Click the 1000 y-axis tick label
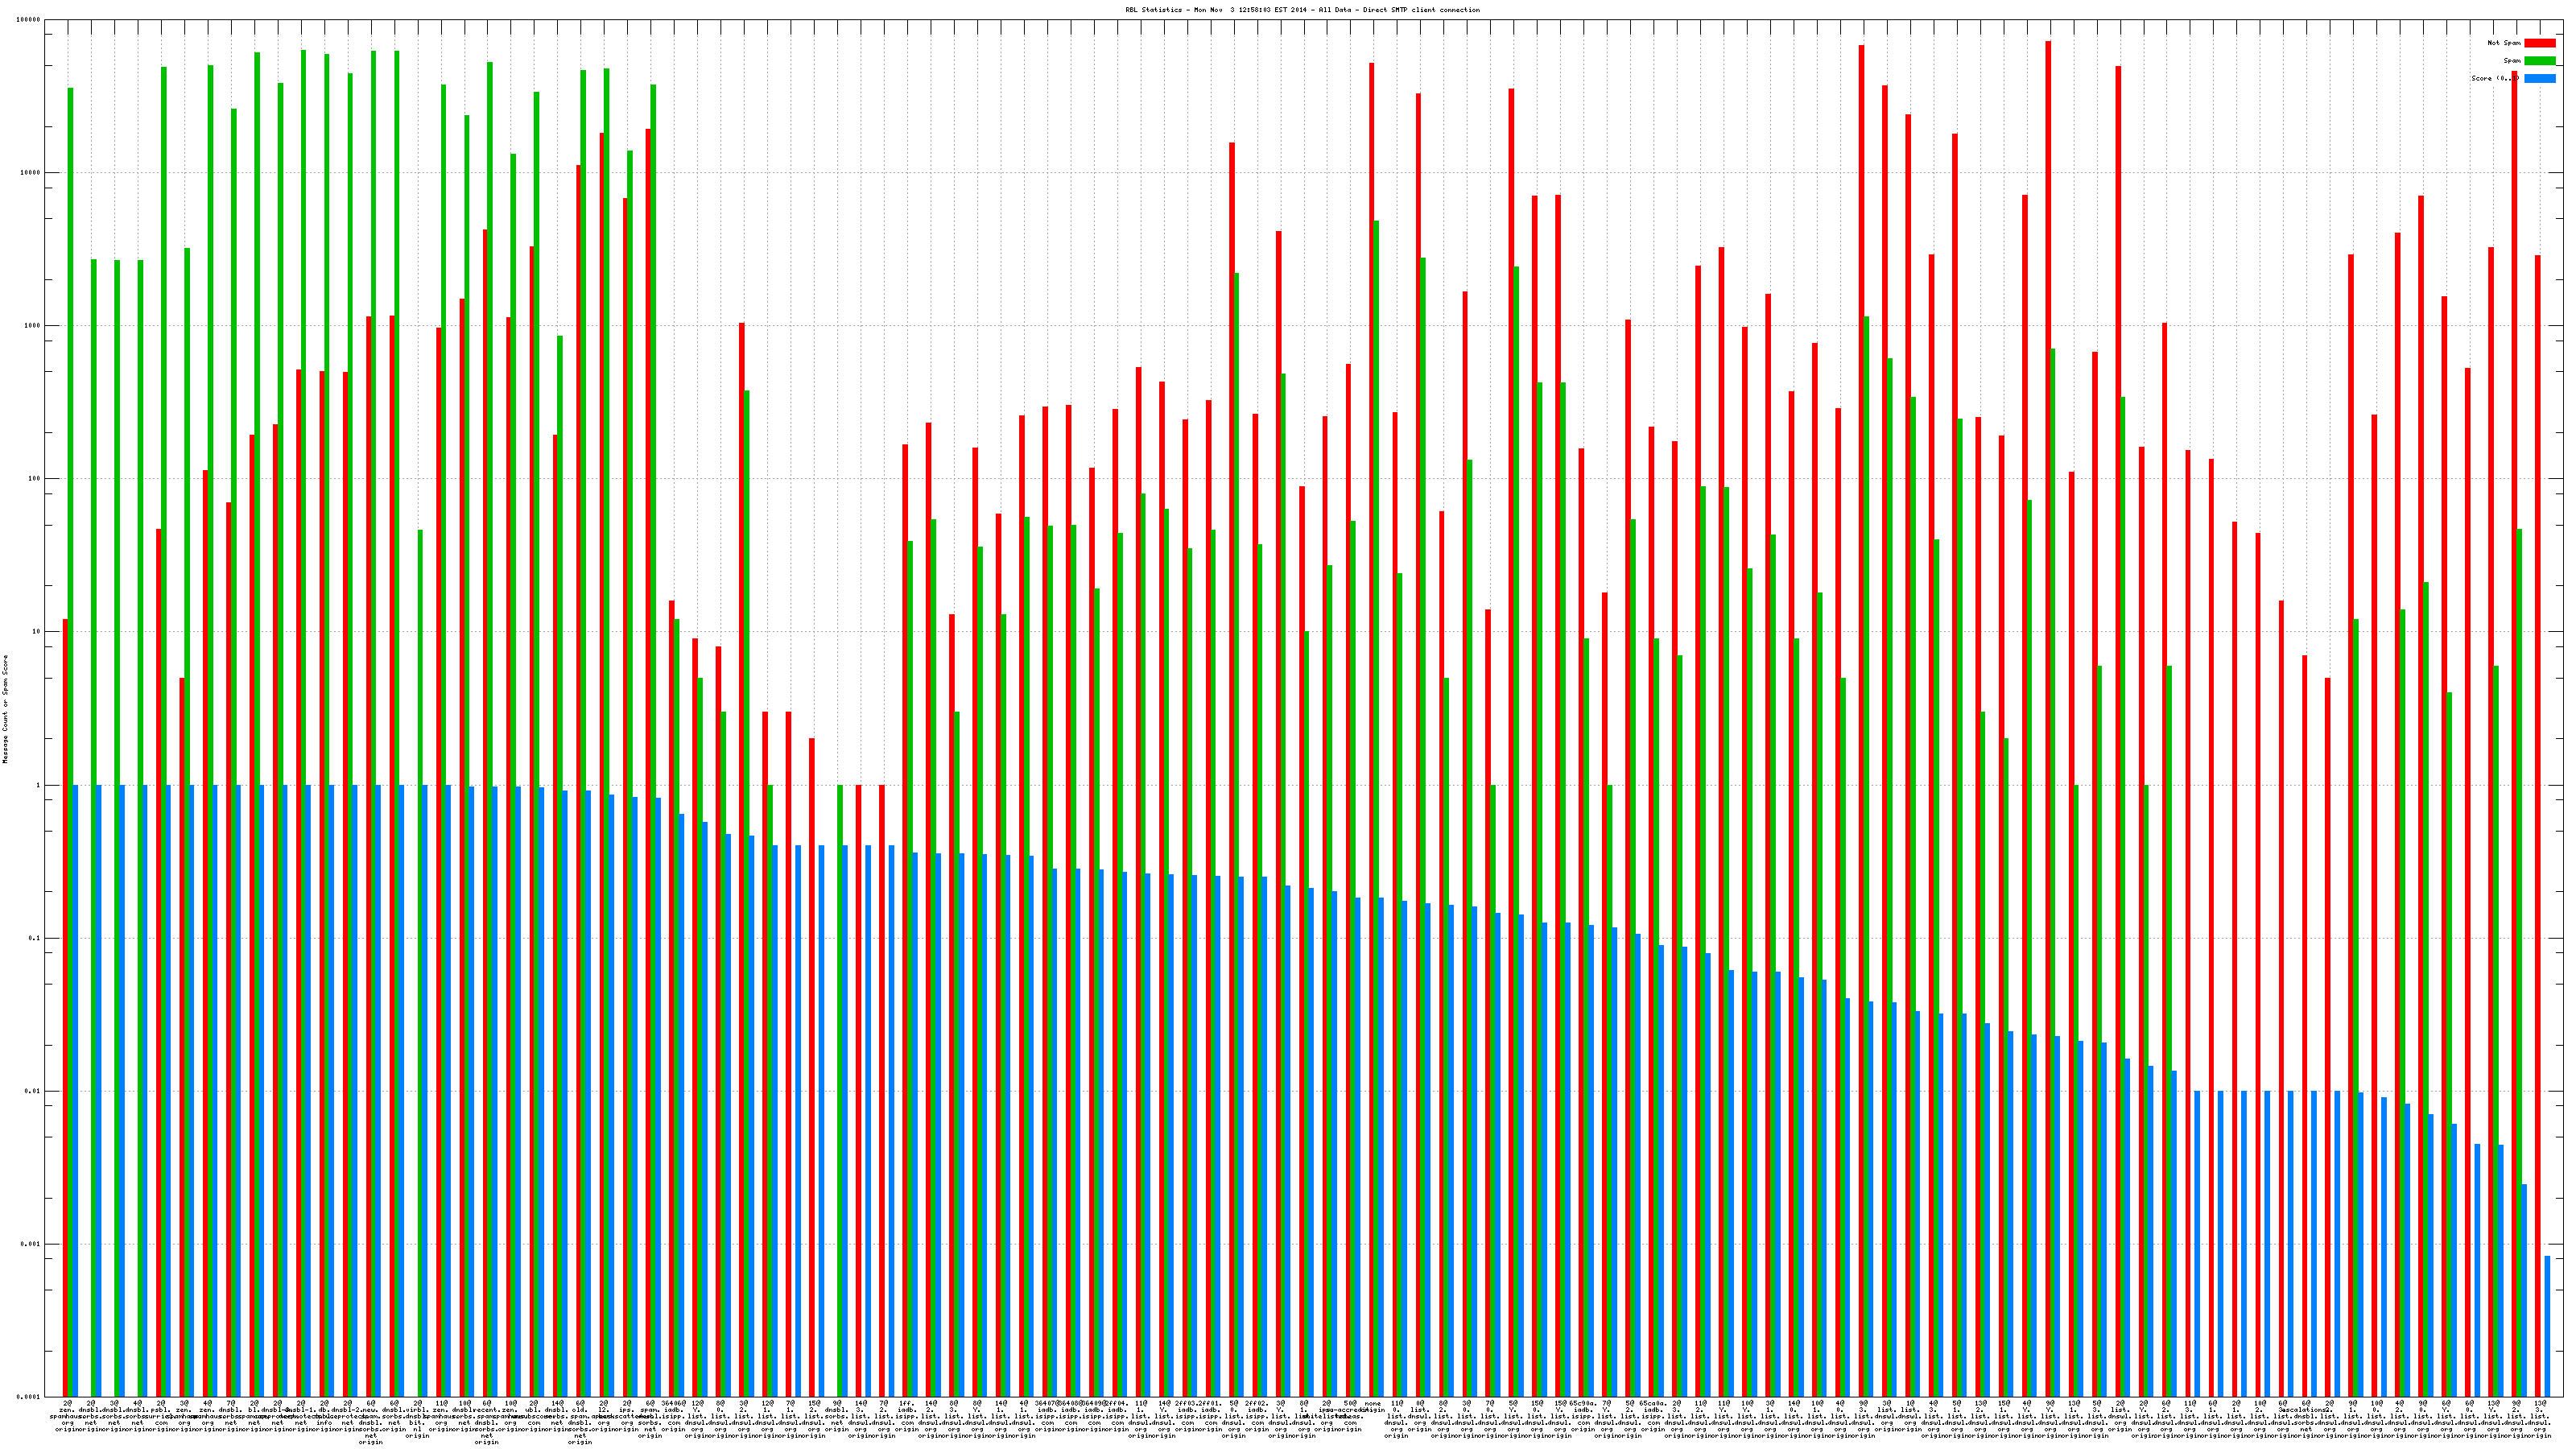 point(33,326)
